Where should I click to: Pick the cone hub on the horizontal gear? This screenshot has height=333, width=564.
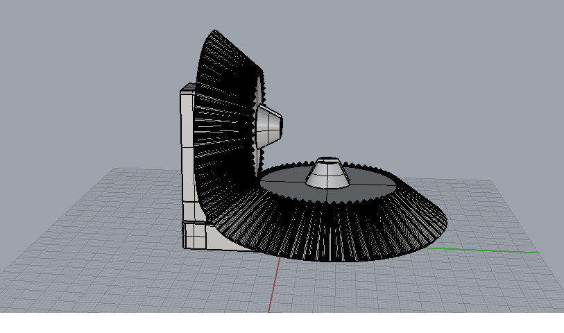327,173
